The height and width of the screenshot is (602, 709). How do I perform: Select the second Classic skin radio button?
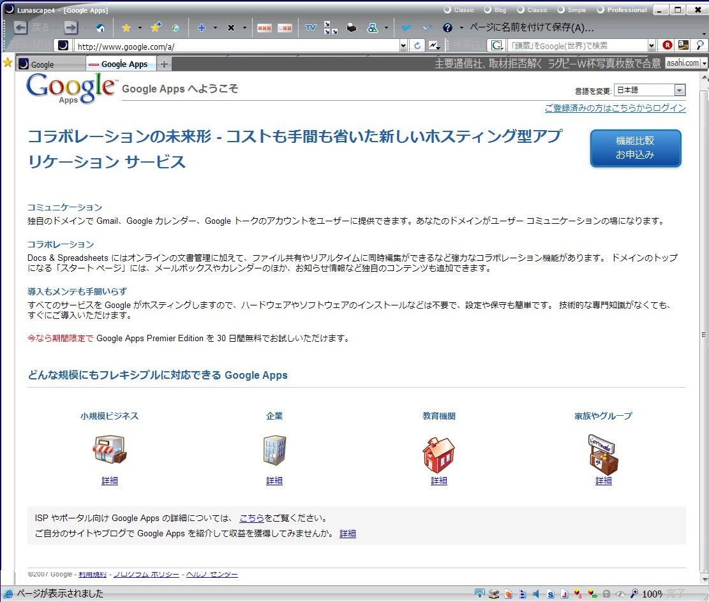coord(521,10)
